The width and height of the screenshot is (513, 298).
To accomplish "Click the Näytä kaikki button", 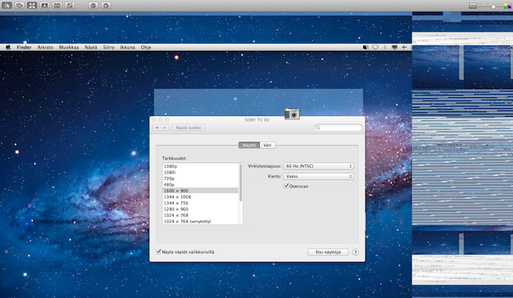I will click(189, 128).
